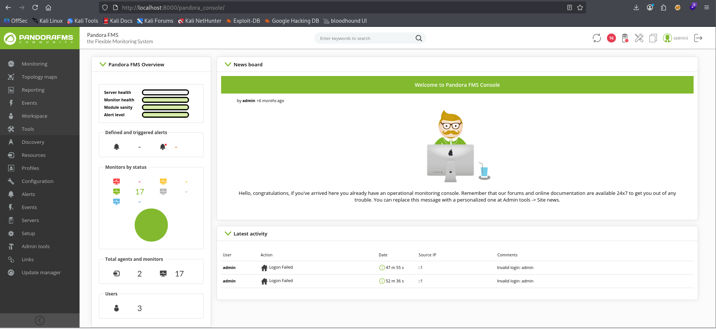The height and width of the screenshot is (329, 716).
Task: Click the normal monitors green icon
Action: click(117, 192)
